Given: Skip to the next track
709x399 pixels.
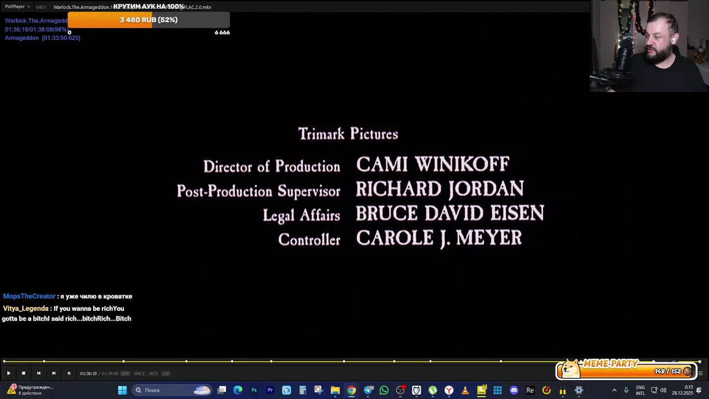Looking at the screenshot, I should click(x=54, y=374).
